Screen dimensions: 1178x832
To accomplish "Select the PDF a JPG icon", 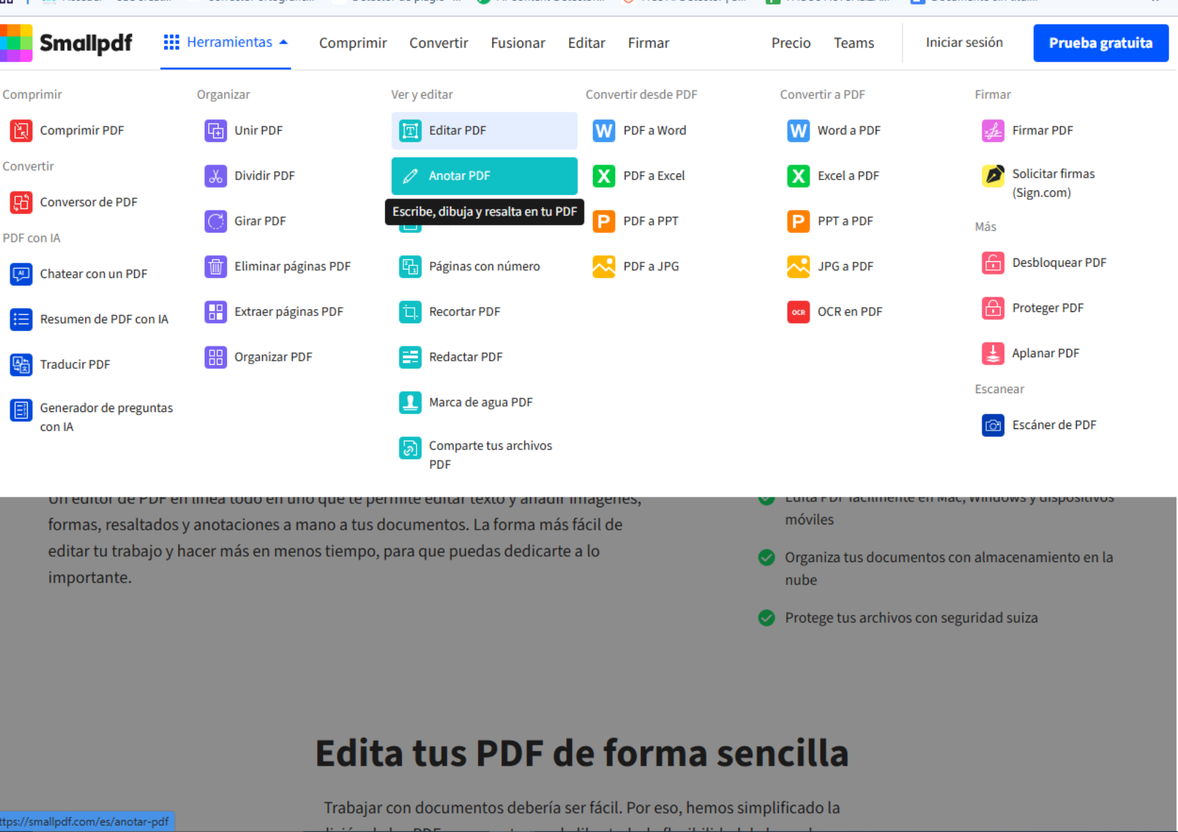I will click(604, 267).
